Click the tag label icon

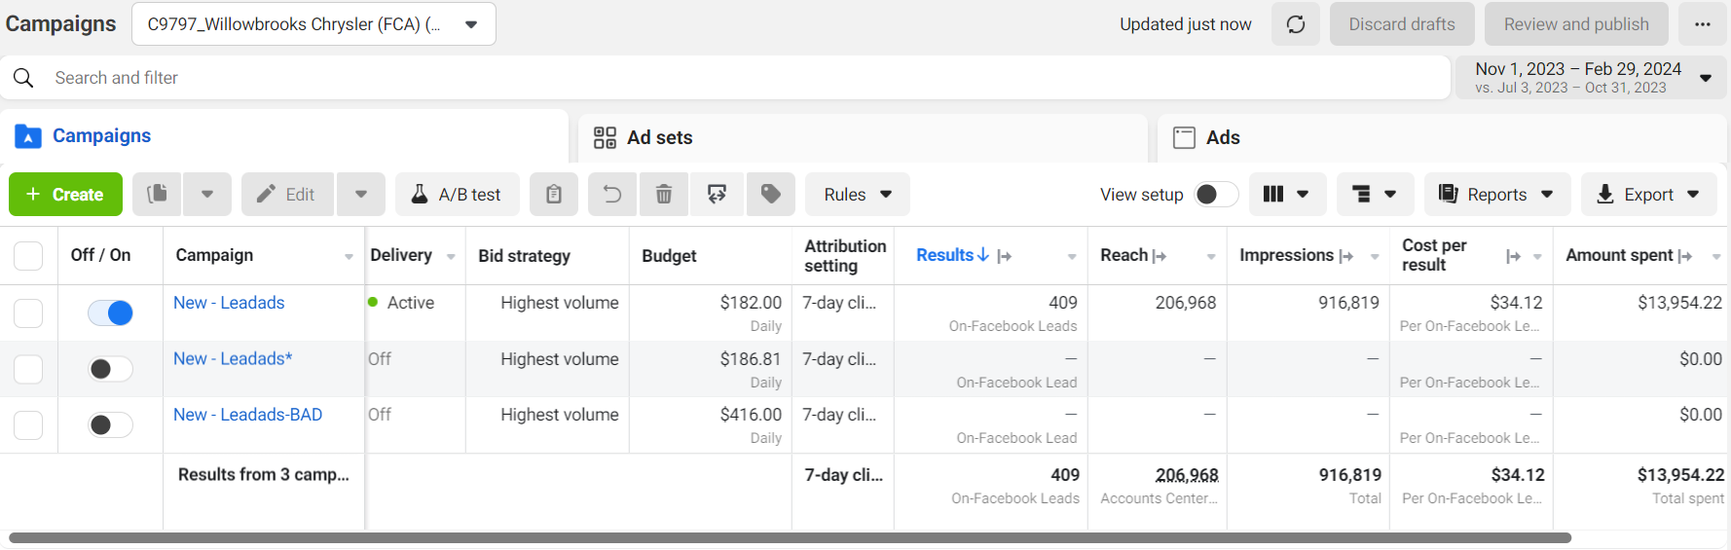point(770,195)
